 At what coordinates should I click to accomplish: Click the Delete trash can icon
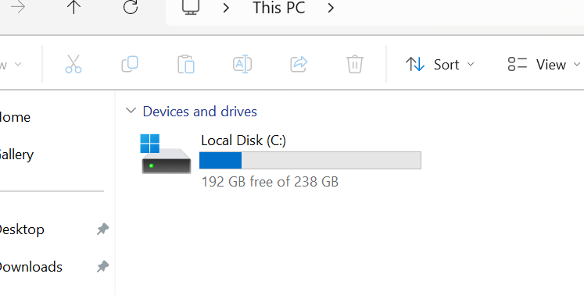point(355,64)
